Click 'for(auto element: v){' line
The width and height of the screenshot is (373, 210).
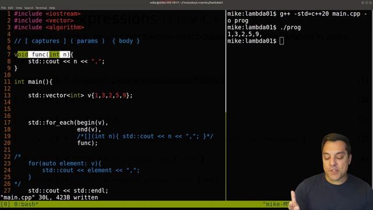65,163
